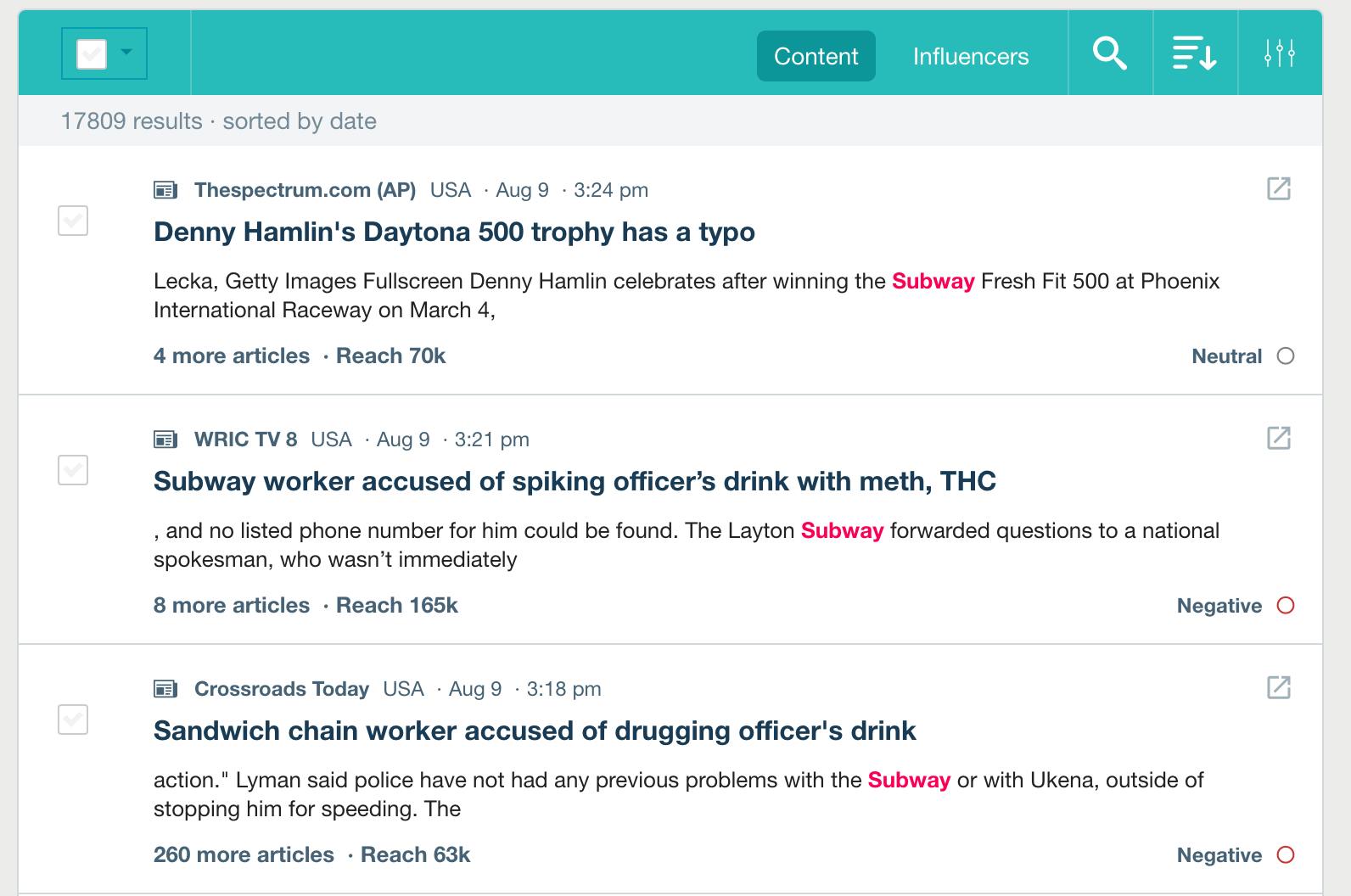Click highlighted Subway in Lyman snippet

click(909, 780)
